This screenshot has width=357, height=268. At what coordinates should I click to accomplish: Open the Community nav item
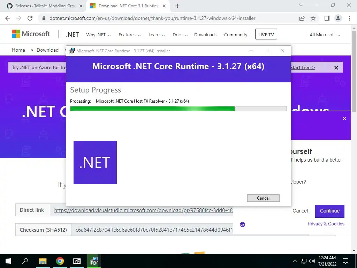pyautogui.click(x=236, y=35)
